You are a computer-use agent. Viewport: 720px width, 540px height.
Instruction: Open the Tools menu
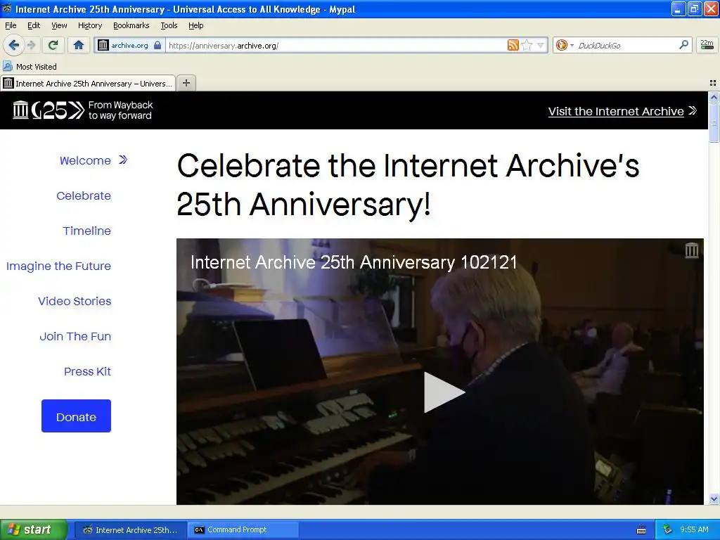tap(169, 25)
